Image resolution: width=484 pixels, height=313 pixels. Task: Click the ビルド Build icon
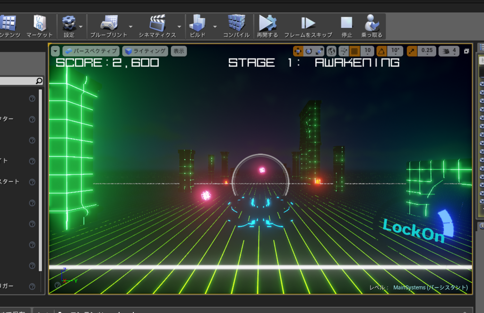tap(198, 26)
